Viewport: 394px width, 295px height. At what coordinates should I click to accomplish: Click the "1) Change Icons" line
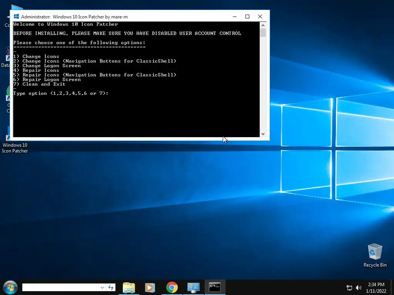pos(36,56)
